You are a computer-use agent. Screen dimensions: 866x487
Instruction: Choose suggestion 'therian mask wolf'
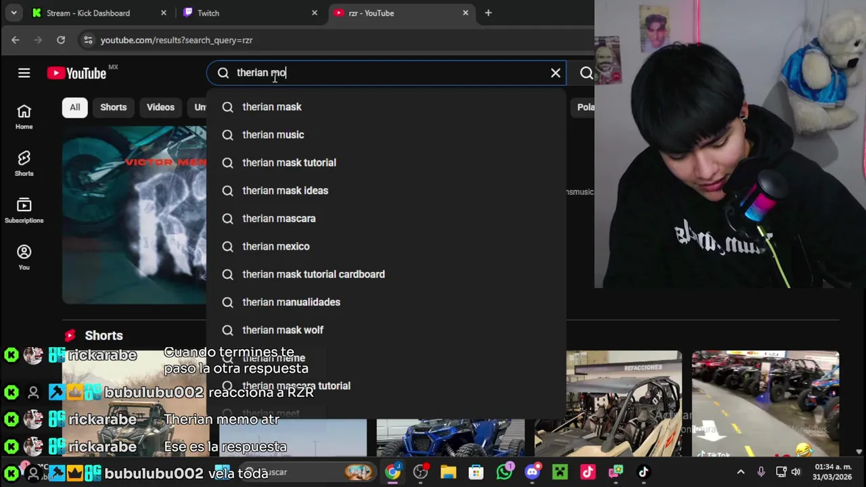pyautogui.click(x=386, y=330)
